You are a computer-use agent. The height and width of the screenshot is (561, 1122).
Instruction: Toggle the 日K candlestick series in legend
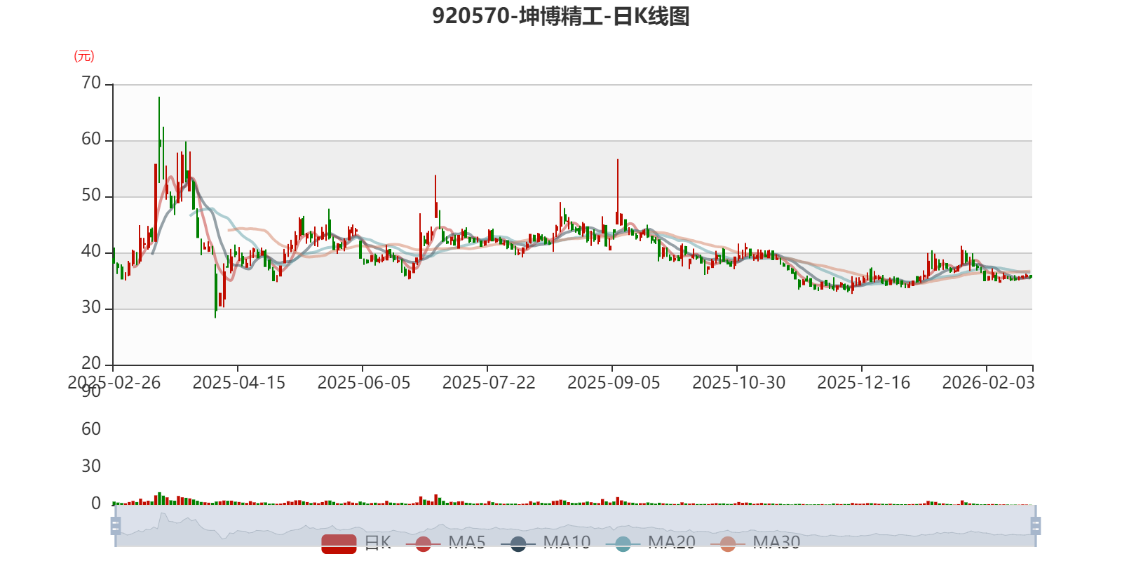click(x=356, y=543)
